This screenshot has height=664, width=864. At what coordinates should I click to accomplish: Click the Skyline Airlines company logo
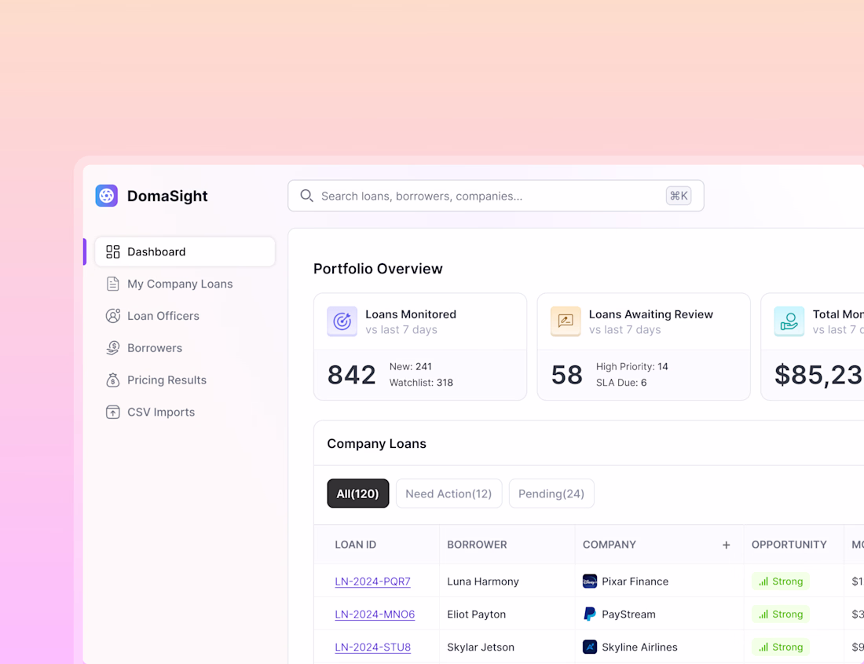590,647
